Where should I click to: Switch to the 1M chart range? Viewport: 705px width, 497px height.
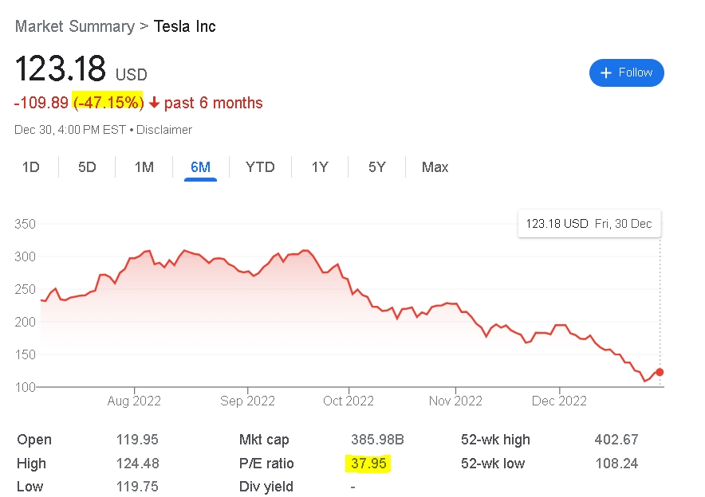pyautogui.click(x=144, y=167)
